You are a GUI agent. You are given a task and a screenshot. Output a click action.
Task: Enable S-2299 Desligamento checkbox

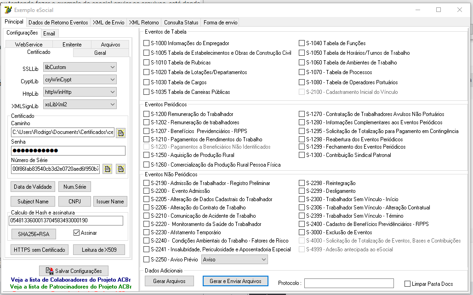[x=302, y=191]
